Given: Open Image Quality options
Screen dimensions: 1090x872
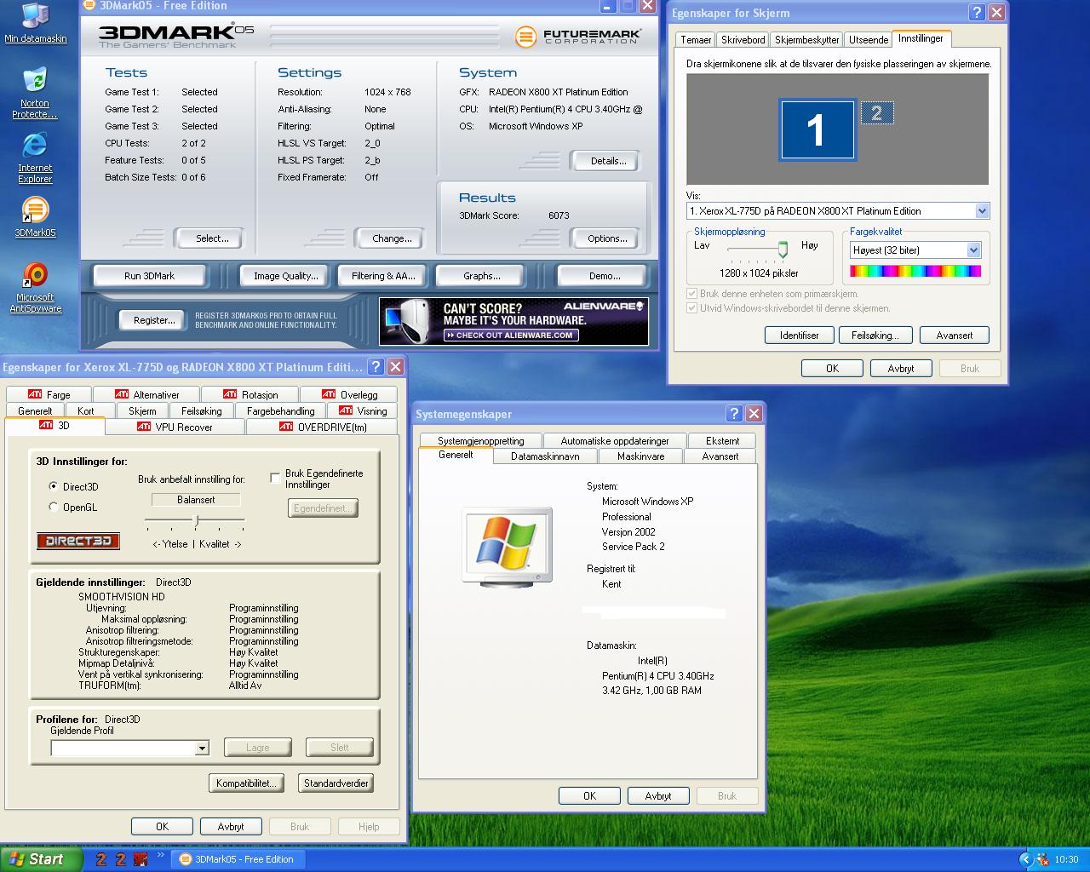Looking at the screenshot, I should tap(285, 276).
